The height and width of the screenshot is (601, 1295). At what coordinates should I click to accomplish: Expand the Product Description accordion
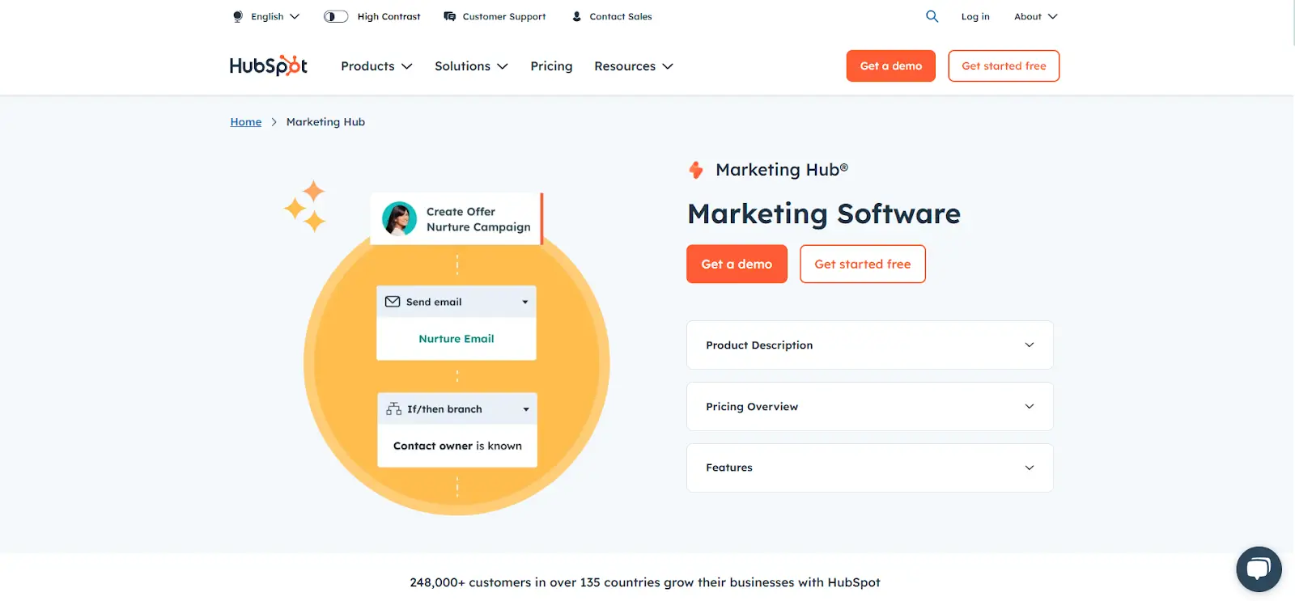870,345
